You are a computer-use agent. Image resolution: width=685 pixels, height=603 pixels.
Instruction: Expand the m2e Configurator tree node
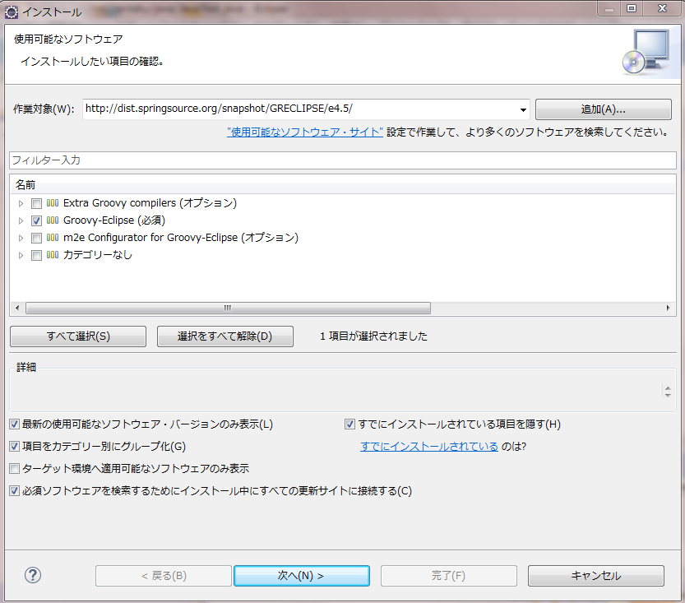(21, 238)
